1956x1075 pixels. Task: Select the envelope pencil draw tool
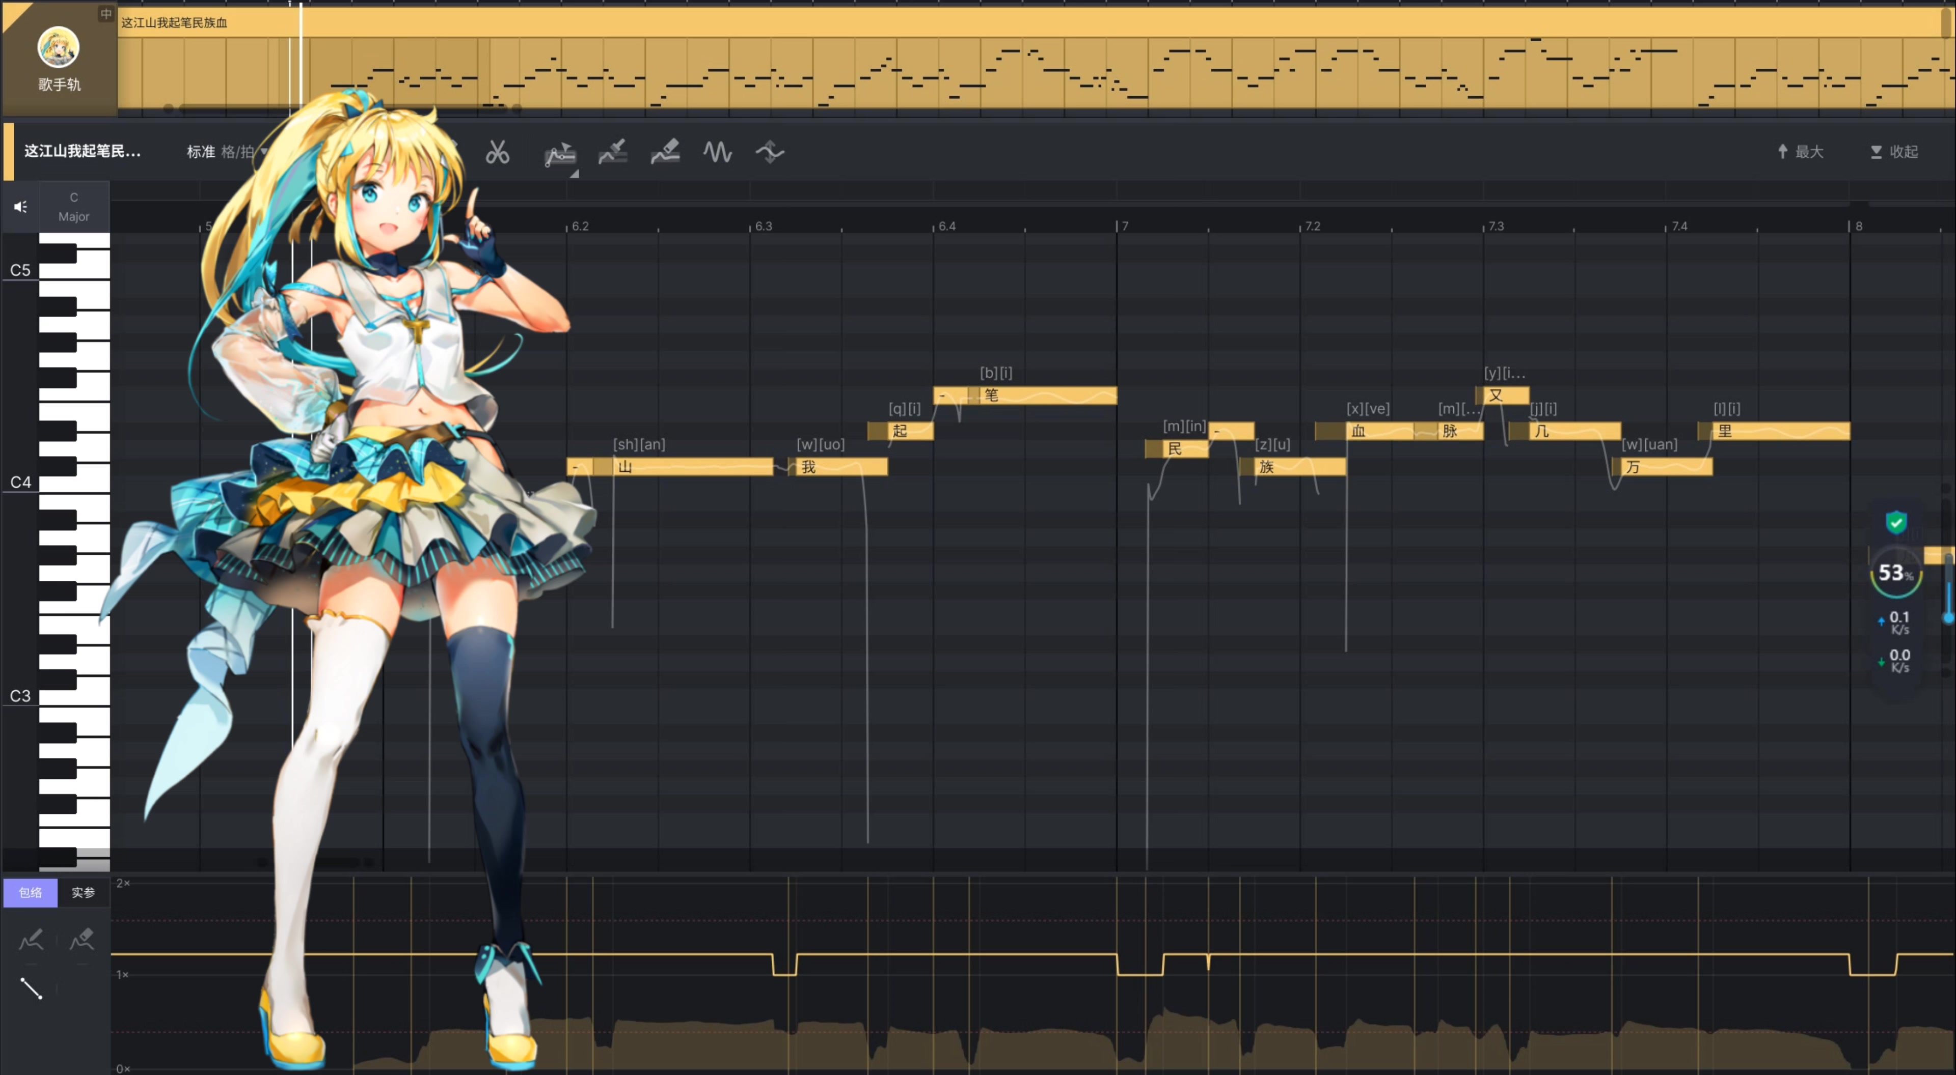coord(31,940)
